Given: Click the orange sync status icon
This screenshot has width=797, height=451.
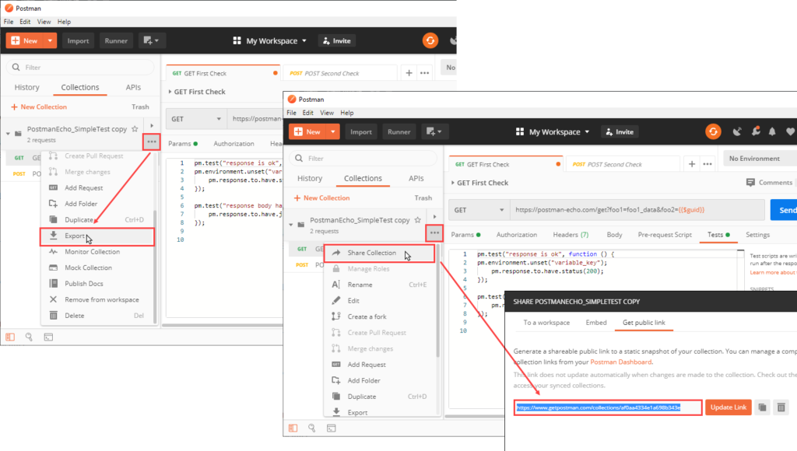Looking at the screenshot, I should click(x=714, y=131).
